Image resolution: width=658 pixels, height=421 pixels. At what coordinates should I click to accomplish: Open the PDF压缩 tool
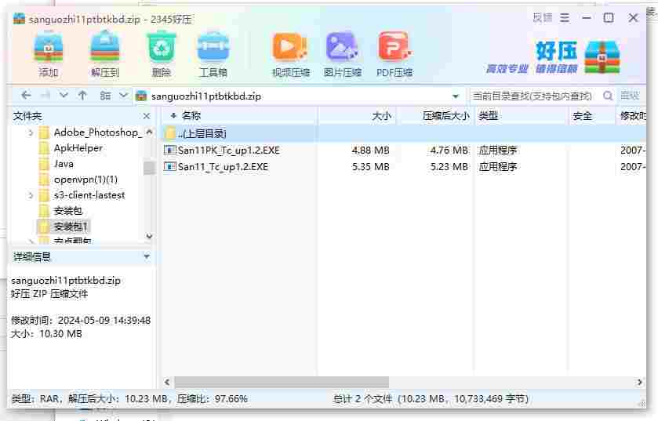click(x=394, y=55)
